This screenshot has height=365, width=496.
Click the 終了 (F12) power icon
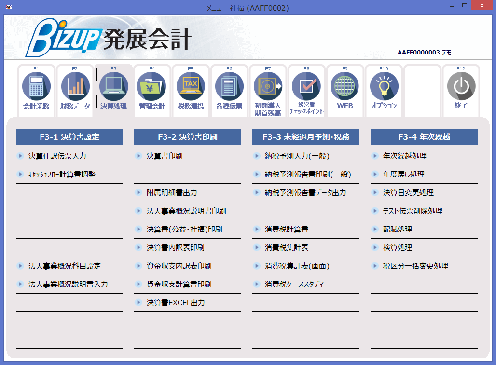pos(461,91)
